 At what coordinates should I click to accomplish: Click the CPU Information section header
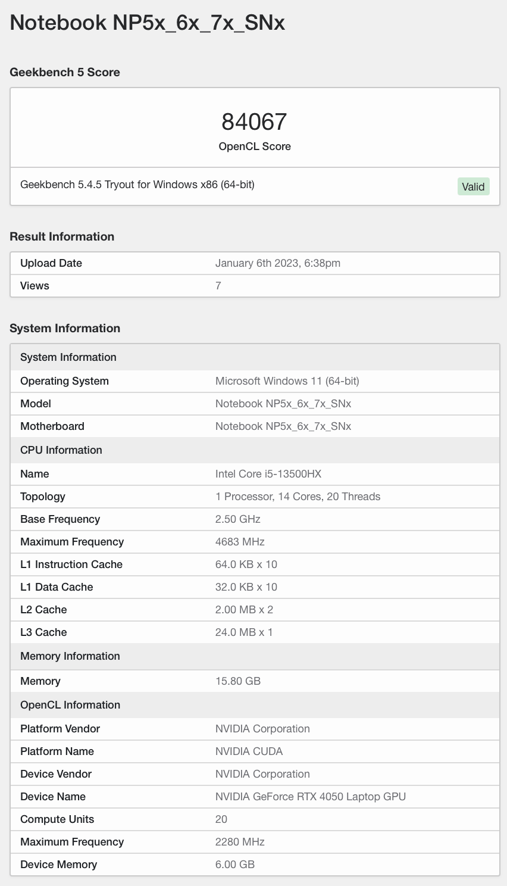(x=61, y=450)
